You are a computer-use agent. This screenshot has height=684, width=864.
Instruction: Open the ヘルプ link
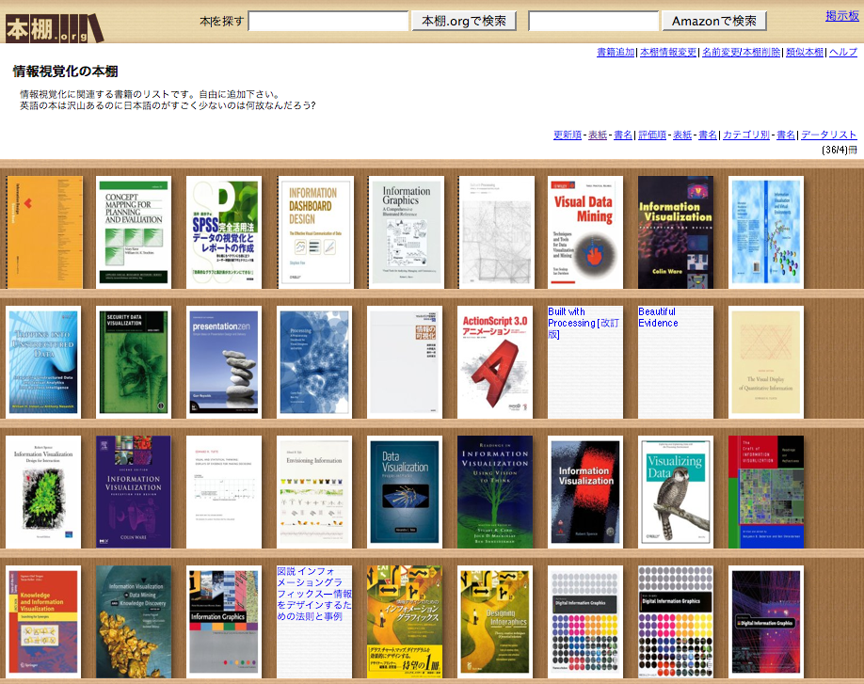(x=843, y=52)
